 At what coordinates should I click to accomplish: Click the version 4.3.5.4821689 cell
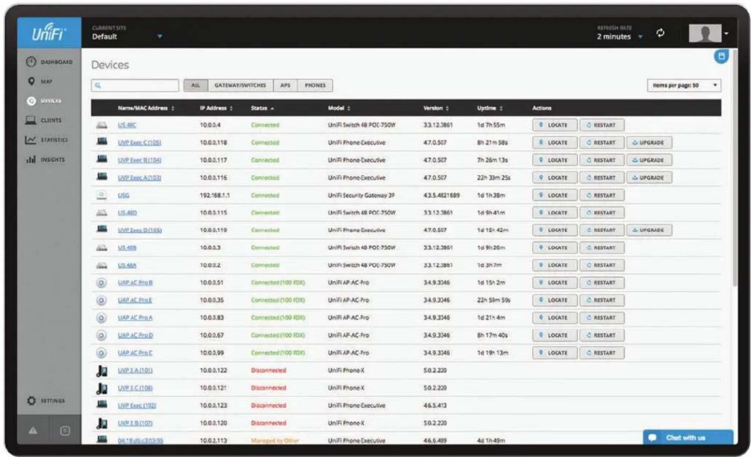(442, 194)
